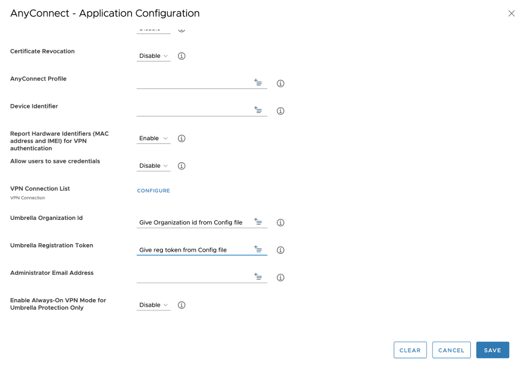Screen dimensions: 527x367
Task: Close the Application Configuration dialog
Action: click(511, 13)
